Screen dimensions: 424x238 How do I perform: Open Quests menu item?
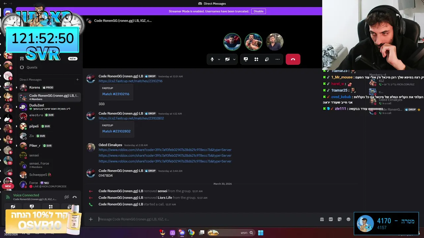pos(49,67)
